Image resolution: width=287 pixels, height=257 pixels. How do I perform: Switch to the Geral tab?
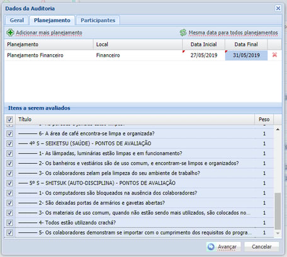[17, 20]
